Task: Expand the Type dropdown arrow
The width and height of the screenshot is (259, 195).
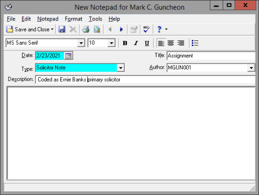Action: [121, 68]
